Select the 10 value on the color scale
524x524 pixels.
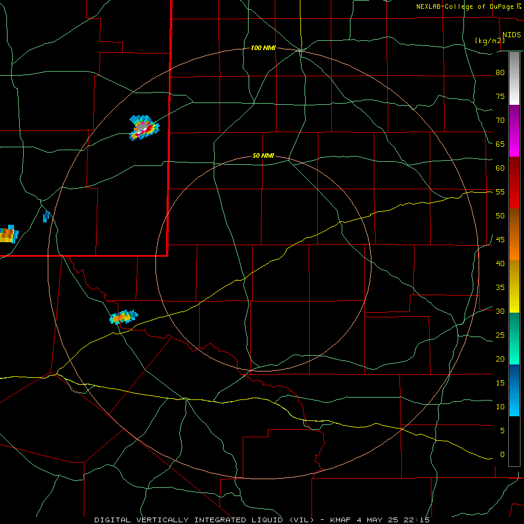coord(500,407)
